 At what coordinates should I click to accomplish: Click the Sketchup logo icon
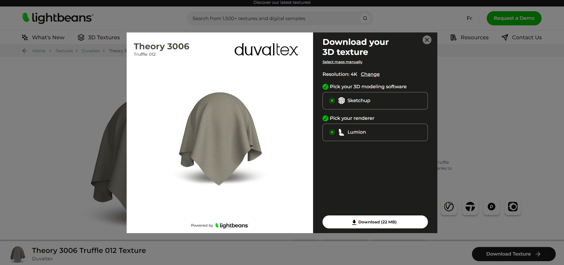coord(341,101)
